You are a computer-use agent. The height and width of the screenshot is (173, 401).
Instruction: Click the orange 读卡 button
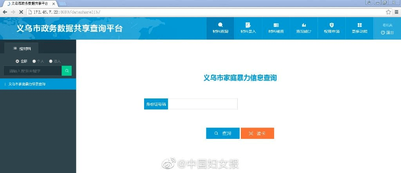coord(257,133)
